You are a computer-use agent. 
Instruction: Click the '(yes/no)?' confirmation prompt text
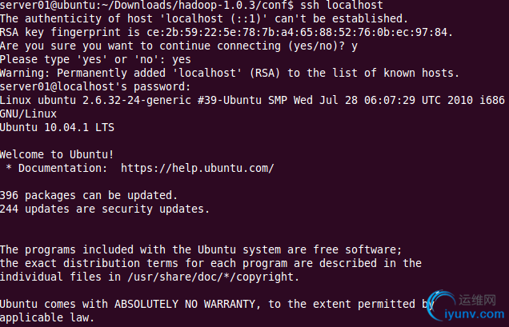click(x=316, y=46)
